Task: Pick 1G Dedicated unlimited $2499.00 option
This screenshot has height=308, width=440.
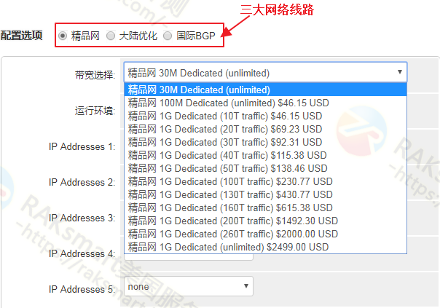Action: pyautogui.click(x=265, y=247)
